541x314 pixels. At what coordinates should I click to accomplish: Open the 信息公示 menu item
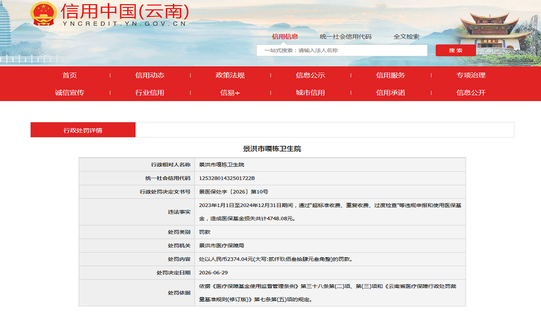point(310,75)
